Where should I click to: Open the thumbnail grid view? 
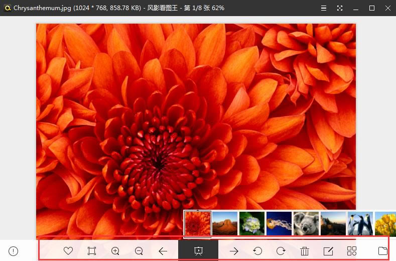point(352,251)
